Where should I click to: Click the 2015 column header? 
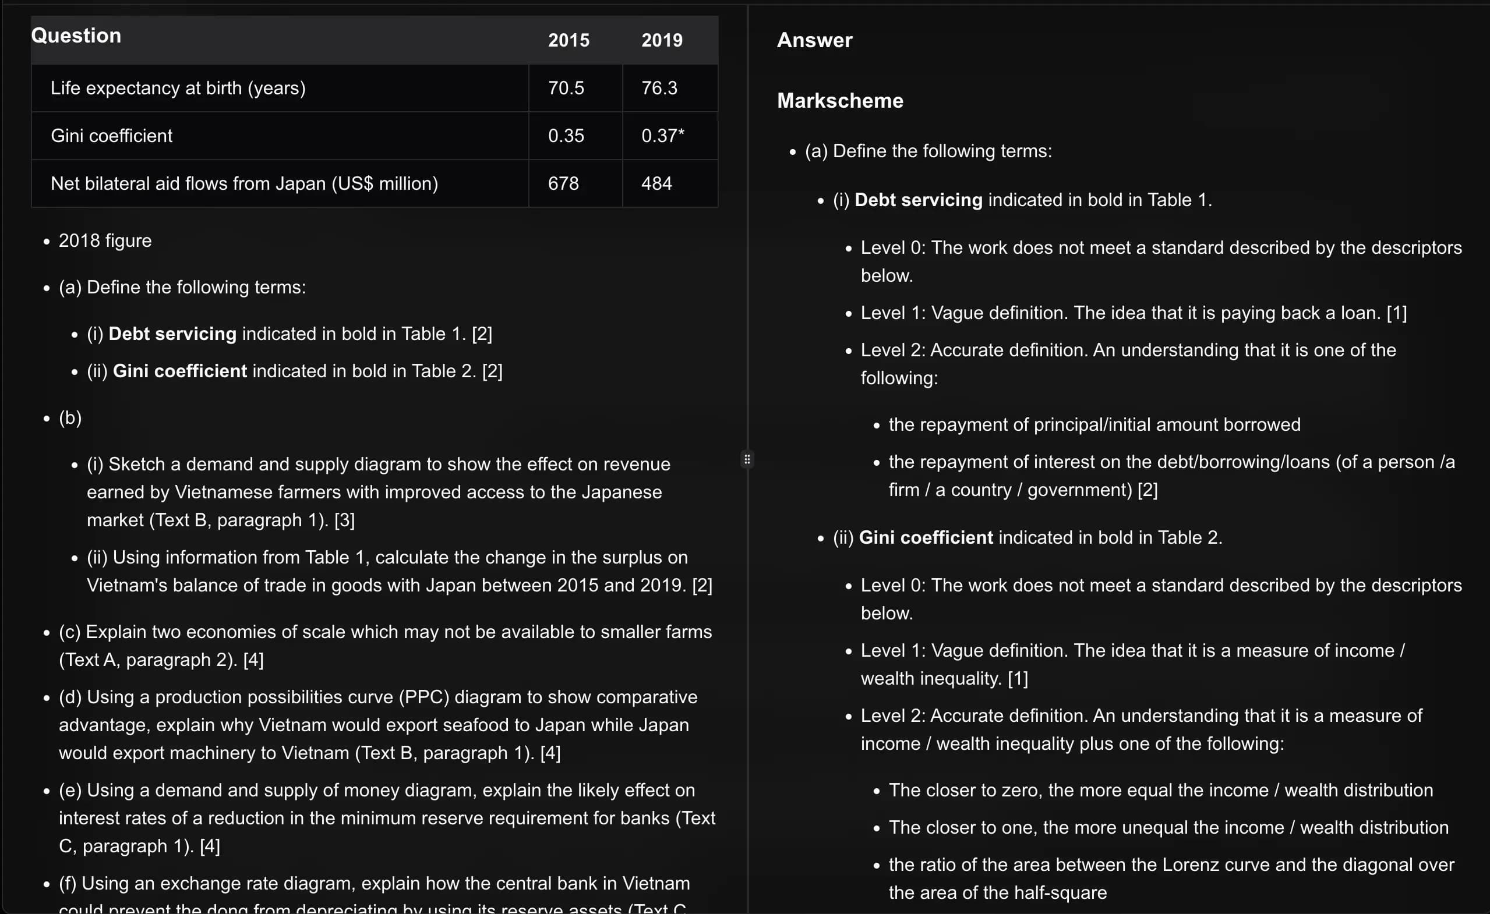569,41
